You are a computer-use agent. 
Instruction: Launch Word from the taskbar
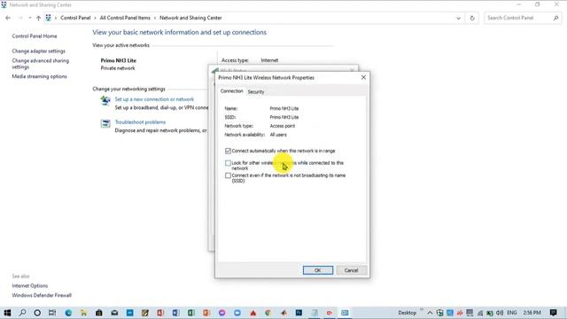tap(175, 313)
